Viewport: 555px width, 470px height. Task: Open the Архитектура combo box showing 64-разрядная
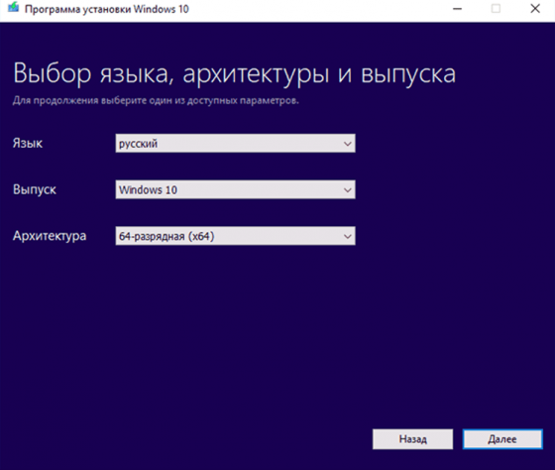click(236, 236)
